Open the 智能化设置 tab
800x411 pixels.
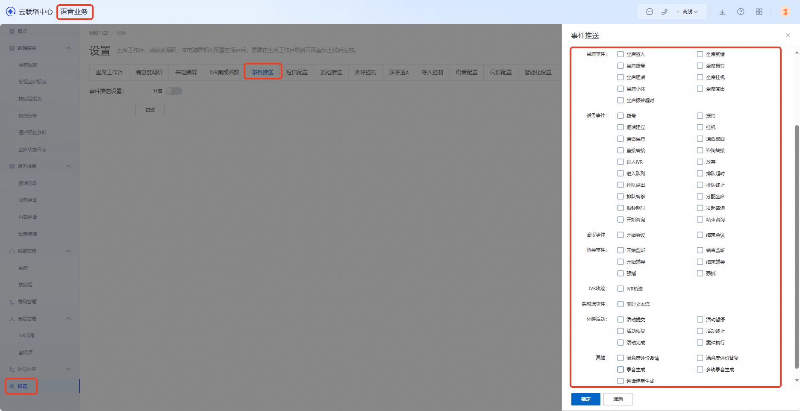(538, 72)
